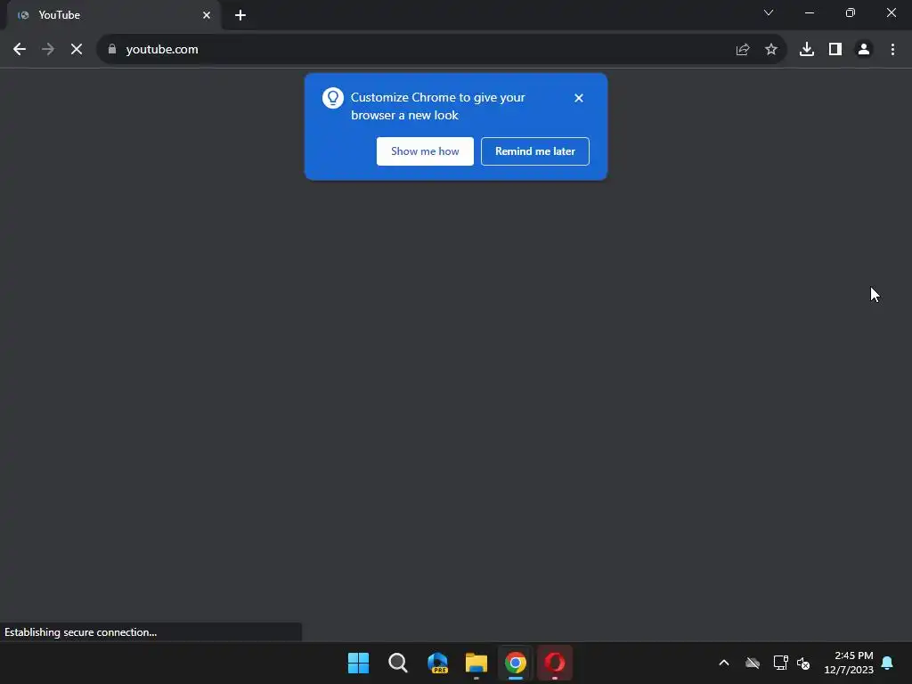Expand the tab search dropdown
912x684 pixels.
click(x=769, y=12)
